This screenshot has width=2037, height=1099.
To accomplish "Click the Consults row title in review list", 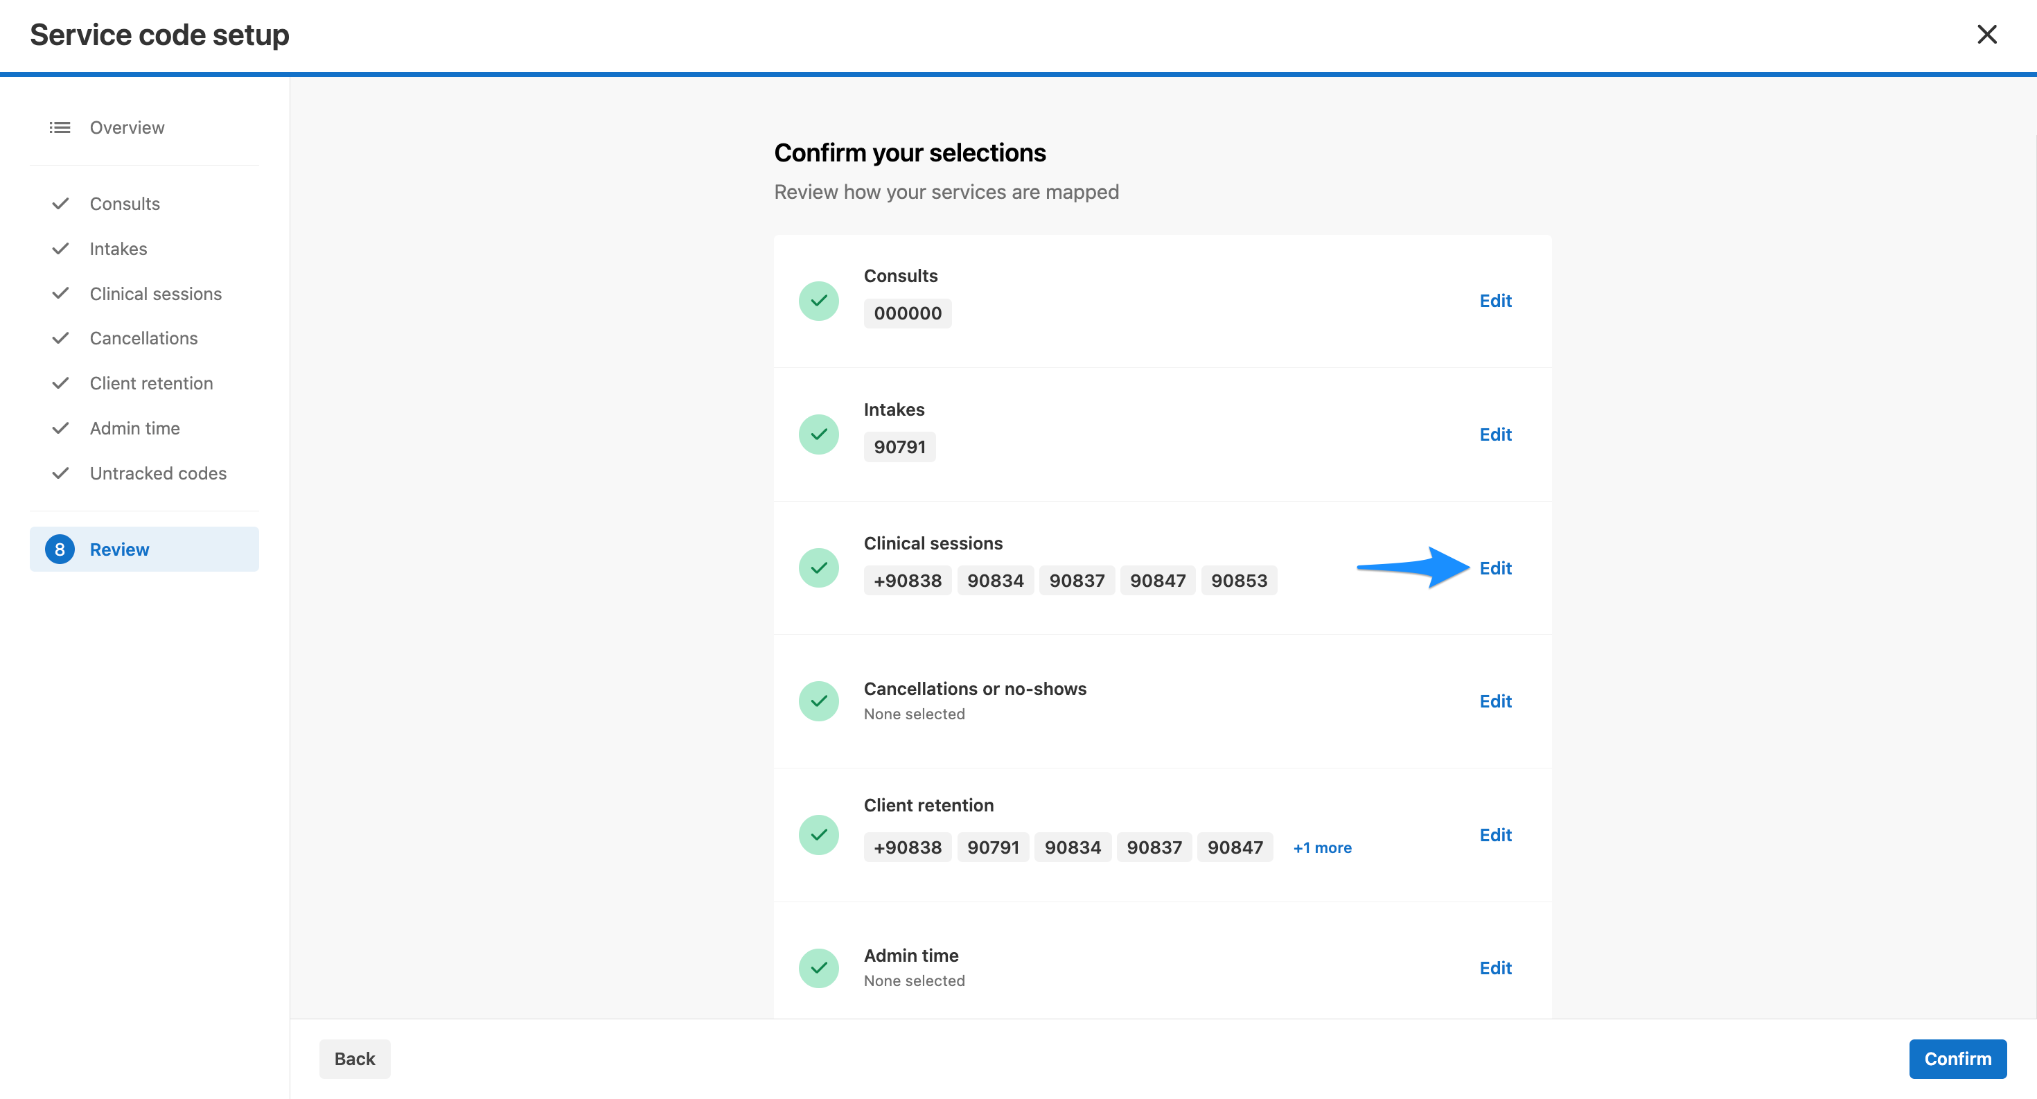I will [x=900, y=276].
